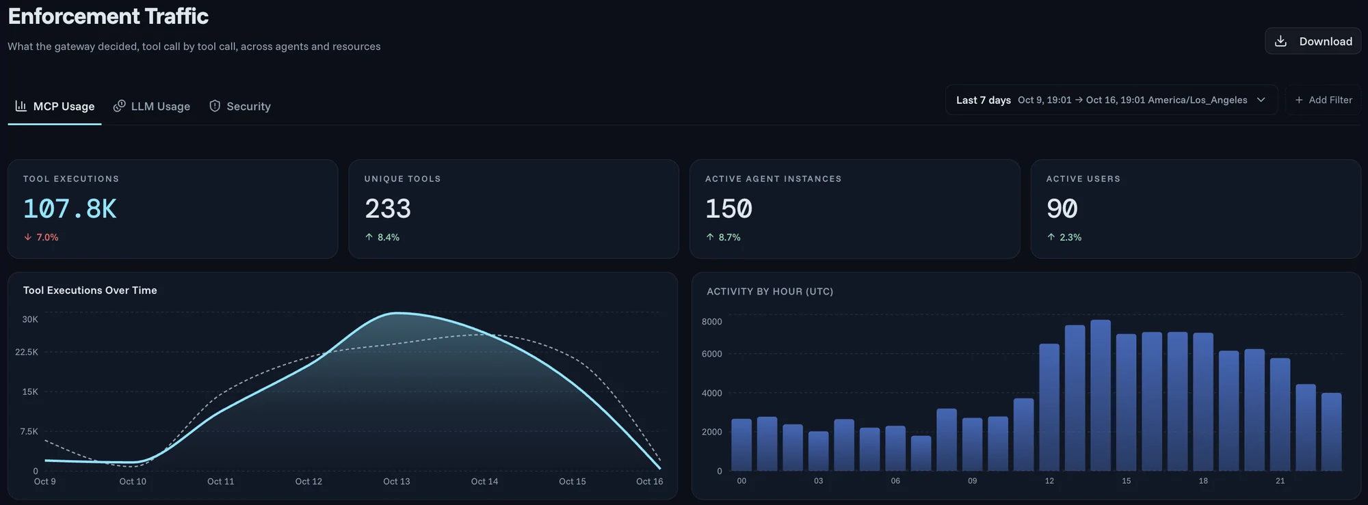Go to the Security tab
1368x505 pixels.
point(240,107)
